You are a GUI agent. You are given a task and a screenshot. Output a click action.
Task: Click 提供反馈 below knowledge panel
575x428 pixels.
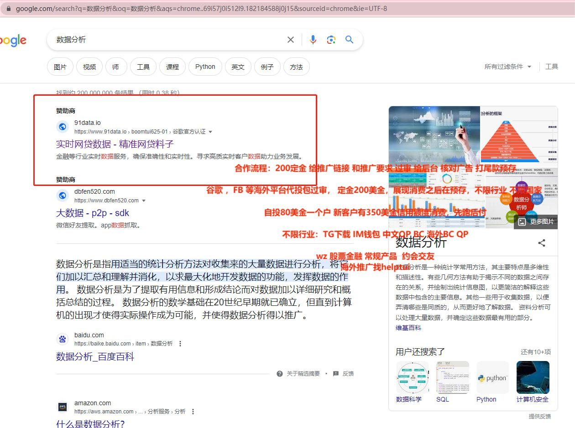[540, 416]
